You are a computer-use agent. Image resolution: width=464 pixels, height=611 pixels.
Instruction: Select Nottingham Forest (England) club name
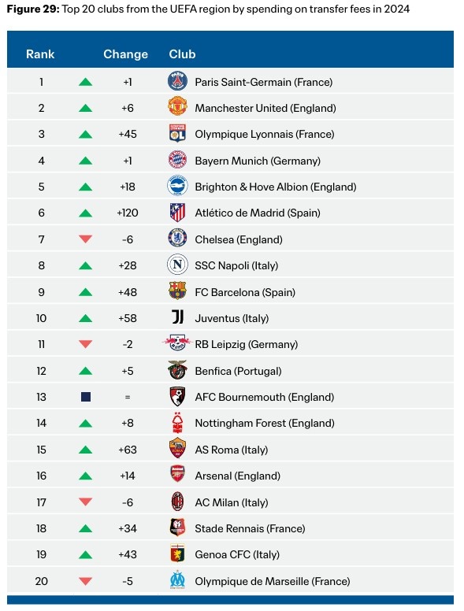point(265,423)
